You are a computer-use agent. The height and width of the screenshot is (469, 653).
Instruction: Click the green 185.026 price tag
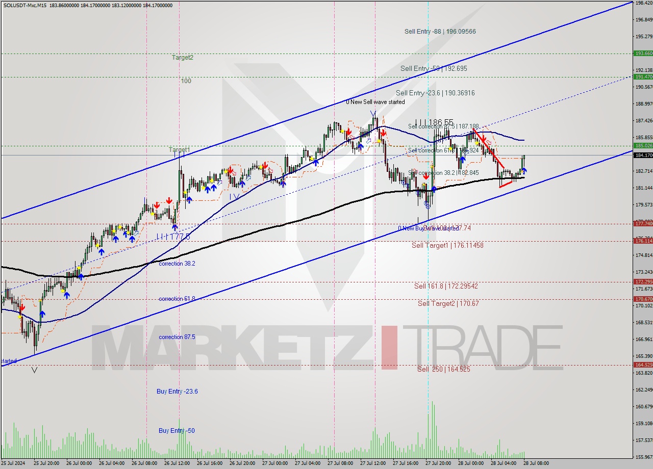[x=643, y=146]
